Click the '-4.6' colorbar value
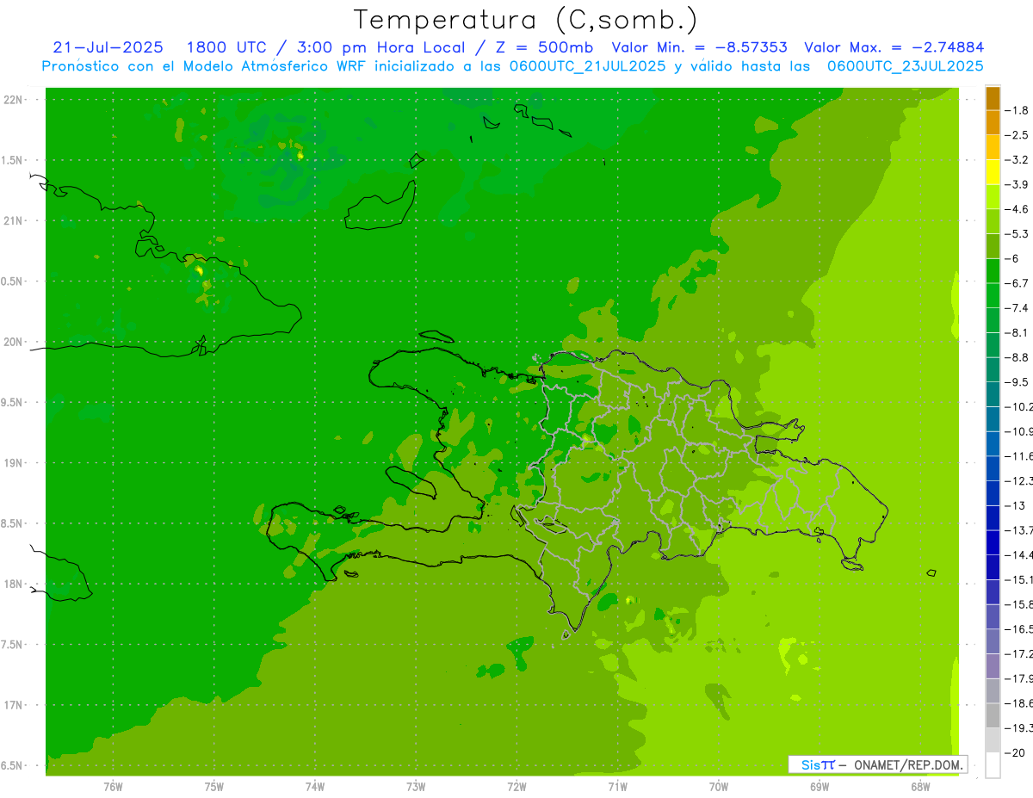 [1017, 209]
